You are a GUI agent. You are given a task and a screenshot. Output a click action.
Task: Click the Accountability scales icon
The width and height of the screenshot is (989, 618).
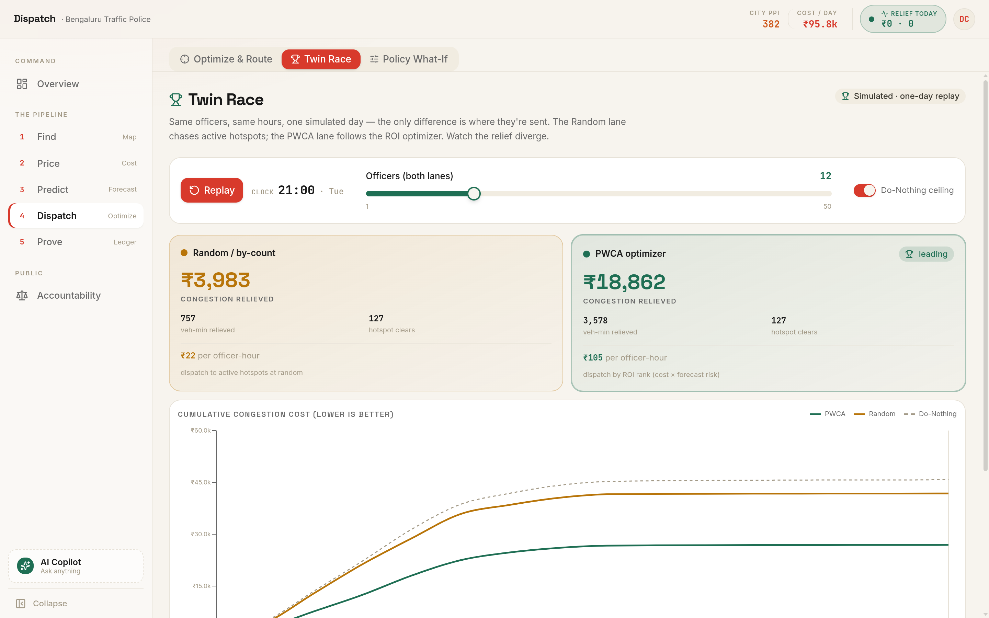click(x=22, y=296)
